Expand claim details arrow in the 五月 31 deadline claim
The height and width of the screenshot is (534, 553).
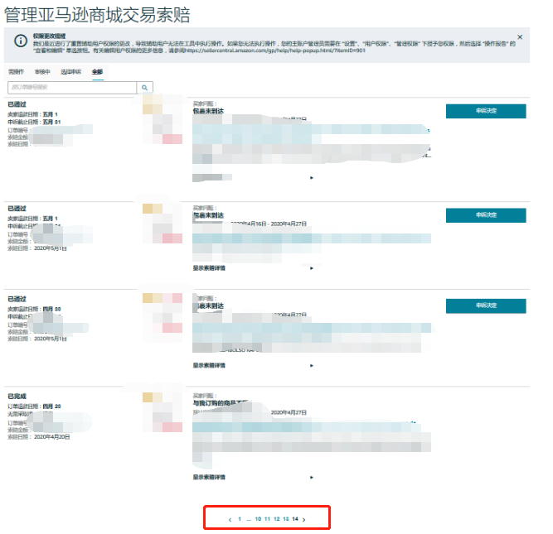click(312, 178)
